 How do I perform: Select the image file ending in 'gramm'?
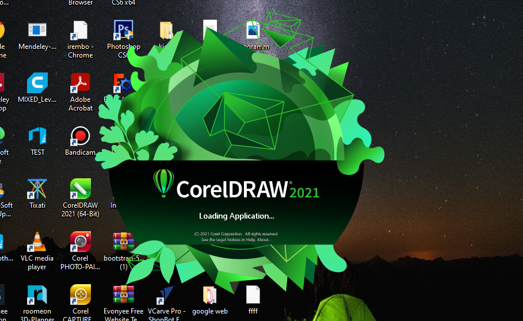253,30
